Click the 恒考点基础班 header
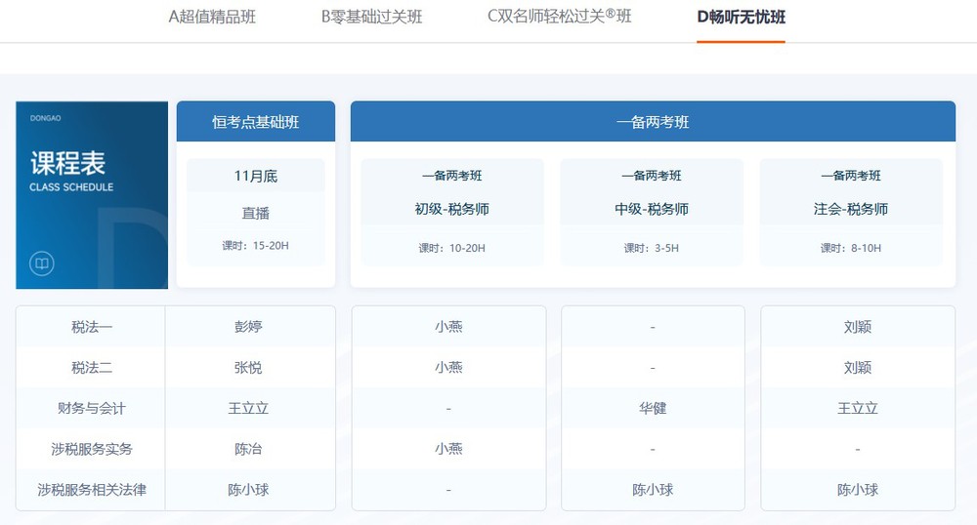Screen dimensions: 977x525 coord(256,122)
